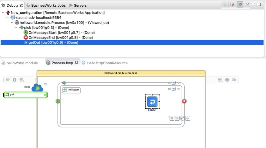Toggle the tree layout mode button in Debug toolbar
Viewport: 266px width, 148px height.
(x=240, y=5)
